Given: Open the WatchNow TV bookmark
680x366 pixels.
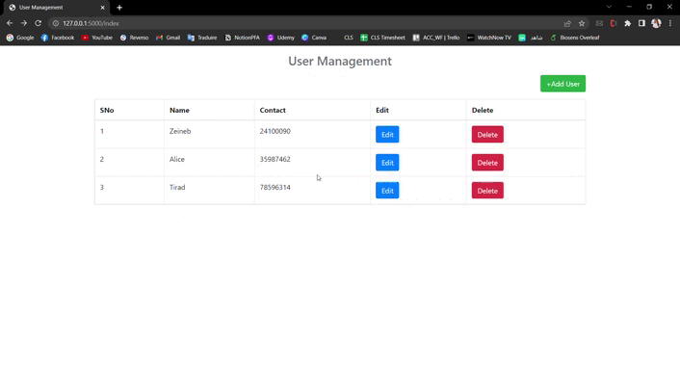Looking at the screenshot, I should click(489, 38).
